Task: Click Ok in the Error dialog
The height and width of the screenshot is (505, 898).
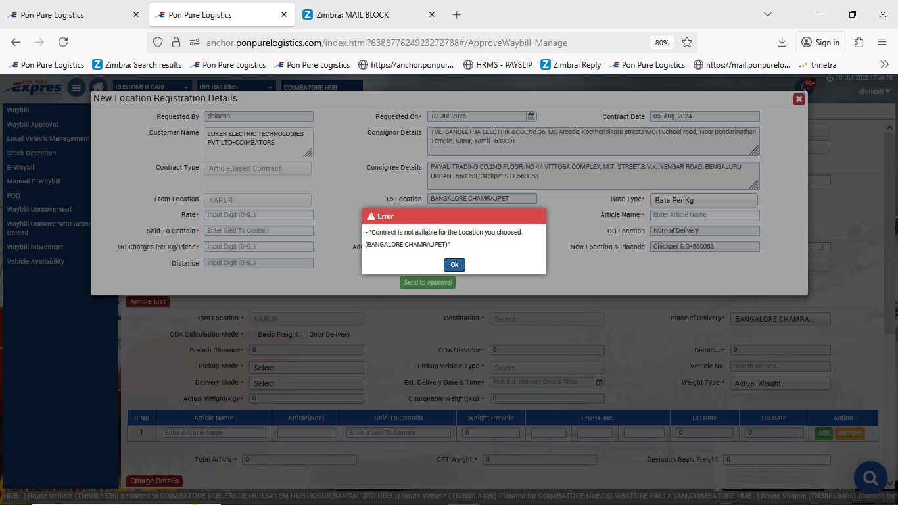Action: click(x=454, y=265)
